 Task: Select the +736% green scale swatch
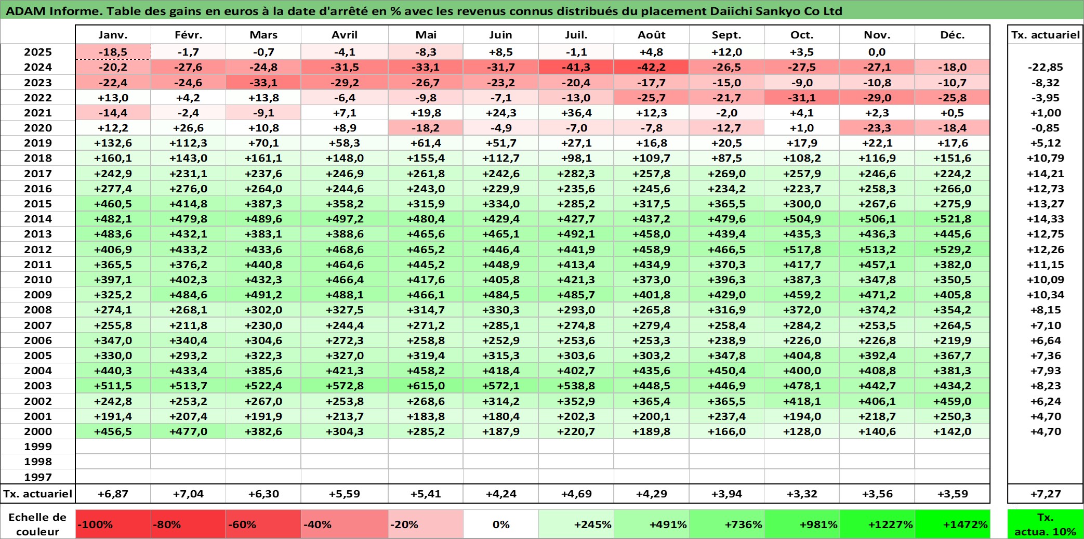click(x=727, y=524)
